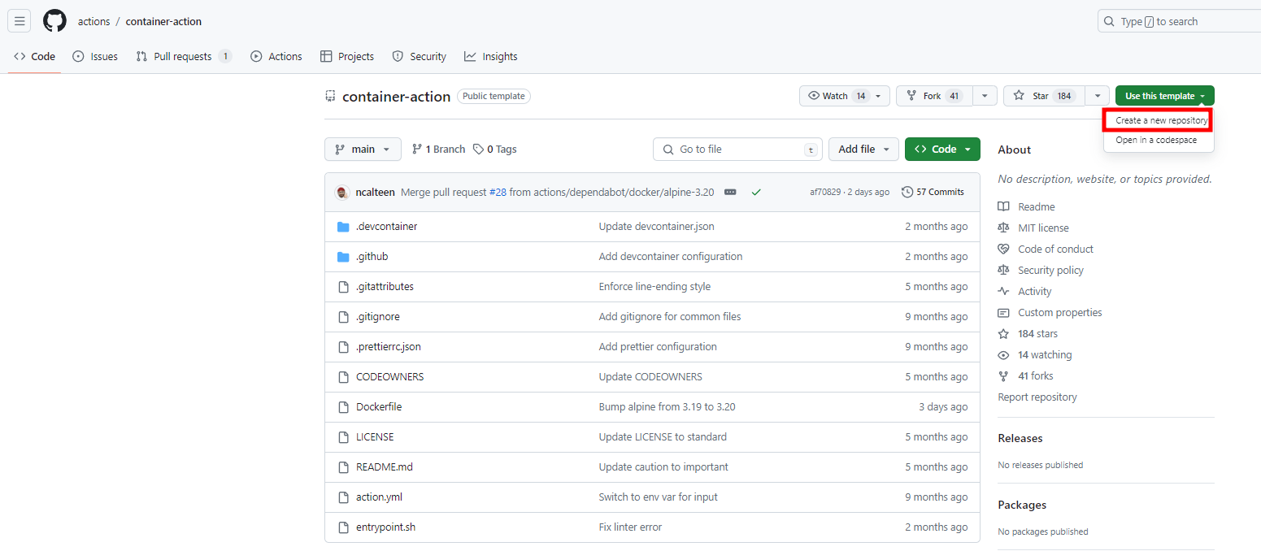Click the LICENSE file icon
This screenshot has height=551, width=1261.
click(x=343, y=437)
